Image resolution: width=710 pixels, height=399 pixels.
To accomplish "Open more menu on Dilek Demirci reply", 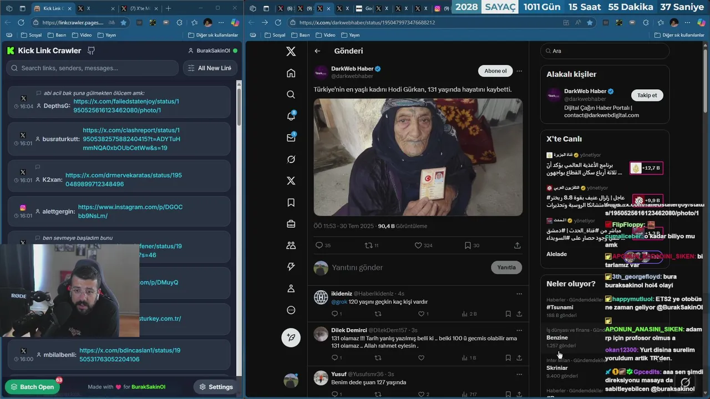I will (x=519, y=330).
